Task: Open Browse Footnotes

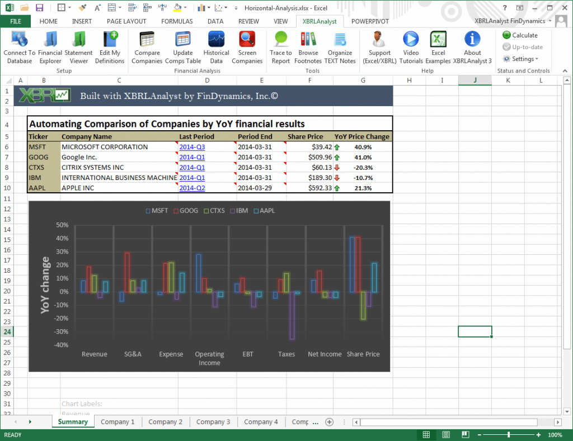Action: 308,47
